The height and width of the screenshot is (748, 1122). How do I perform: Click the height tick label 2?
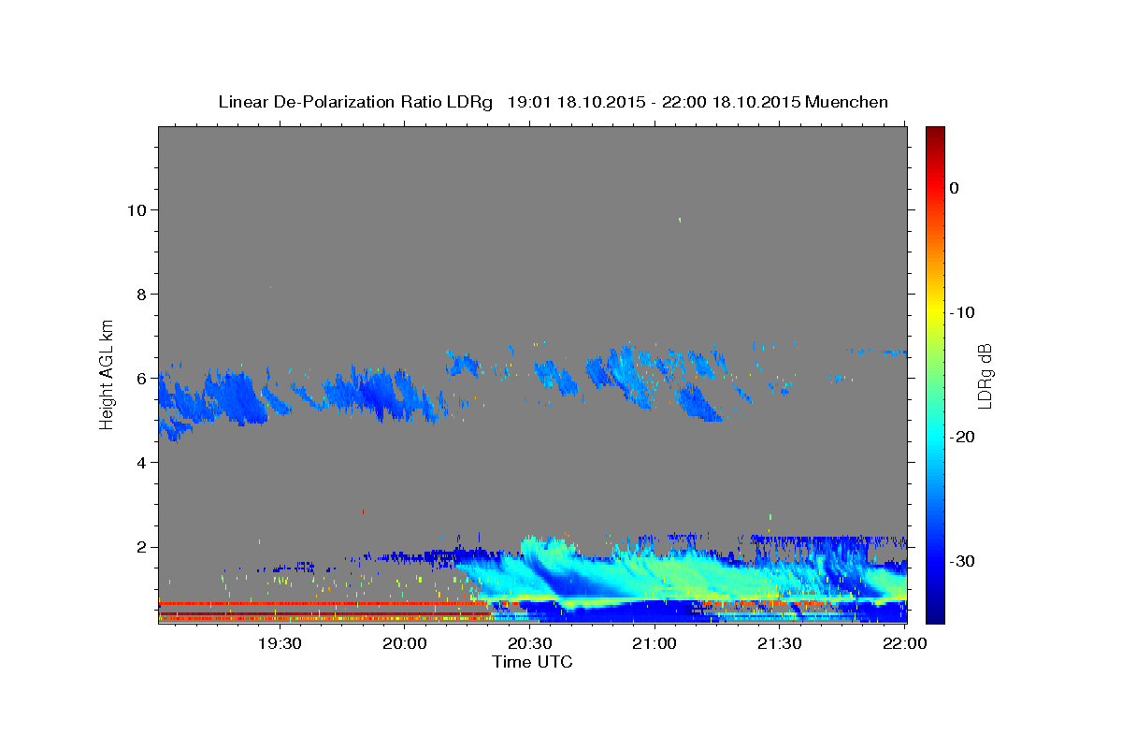[141, 547]
